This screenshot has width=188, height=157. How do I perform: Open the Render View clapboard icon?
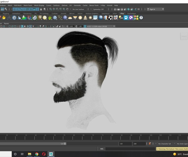coord(115,9)
